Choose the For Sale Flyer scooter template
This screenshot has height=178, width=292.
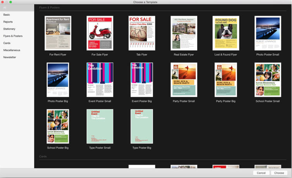click(100, 33)
